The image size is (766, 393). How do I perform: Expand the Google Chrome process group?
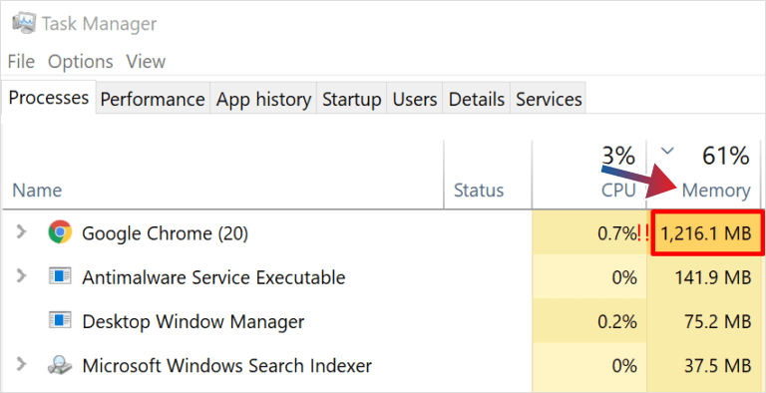pos(21,232)
